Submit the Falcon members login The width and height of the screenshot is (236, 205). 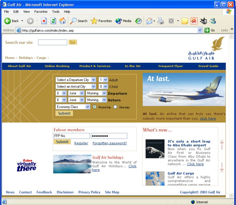click(x=62, y=142)
